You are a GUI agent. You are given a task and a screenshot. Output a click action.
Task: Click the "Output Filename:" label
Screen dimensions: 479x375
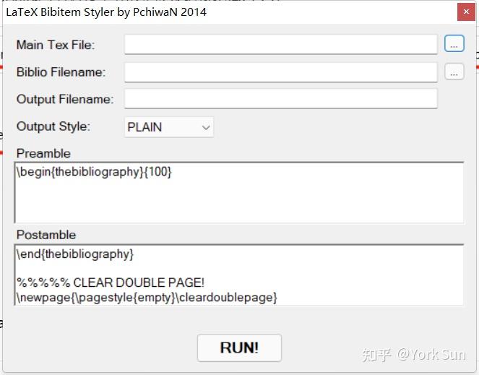65,99
